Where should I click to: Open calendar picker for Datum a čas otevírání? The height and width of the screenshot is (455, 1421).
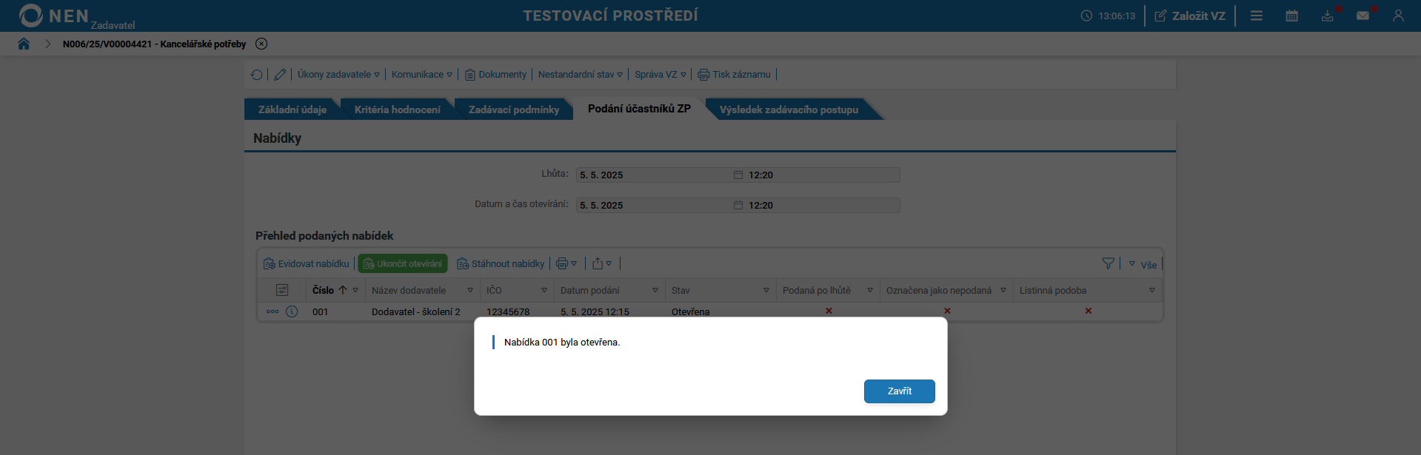pos(738,206)
